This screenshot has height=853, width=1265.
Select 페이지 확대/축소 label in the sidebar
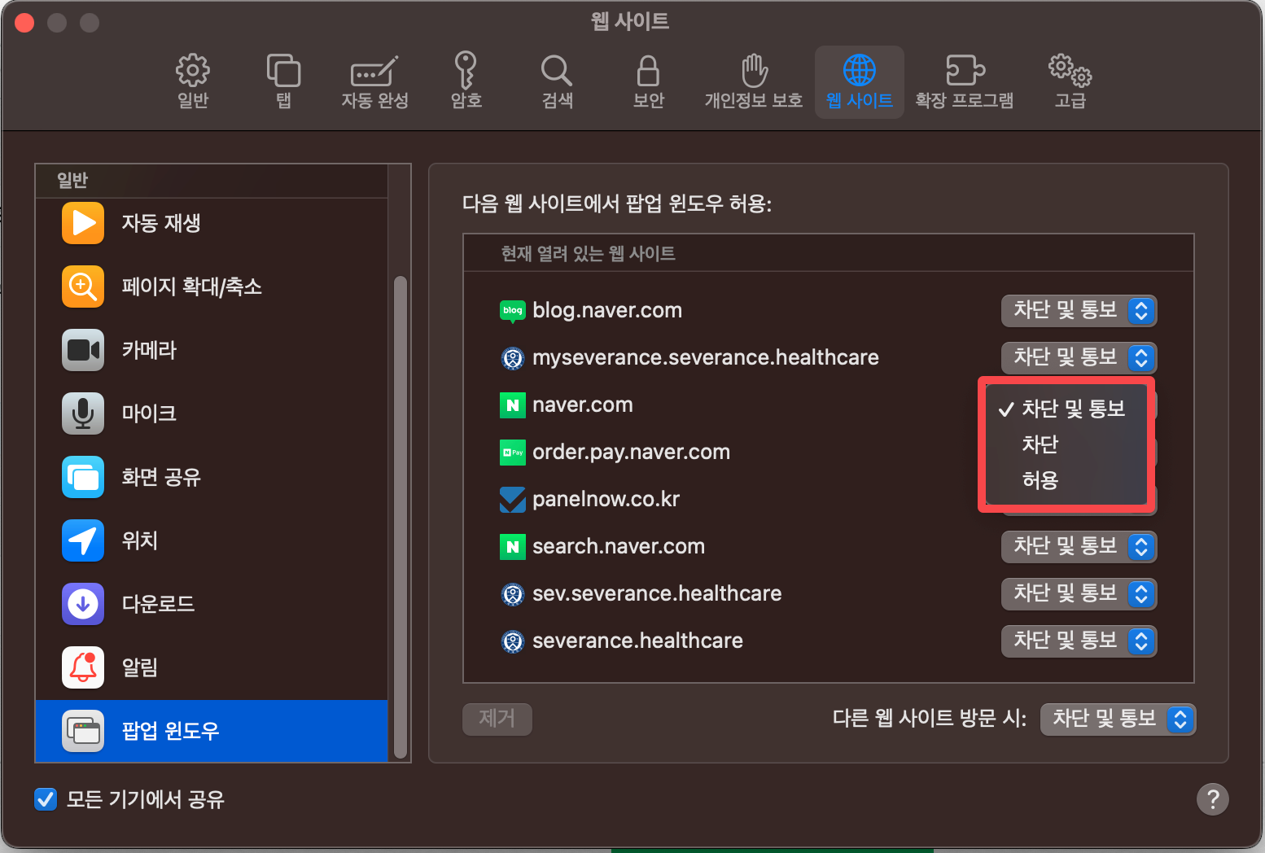[x=192, y=287]
